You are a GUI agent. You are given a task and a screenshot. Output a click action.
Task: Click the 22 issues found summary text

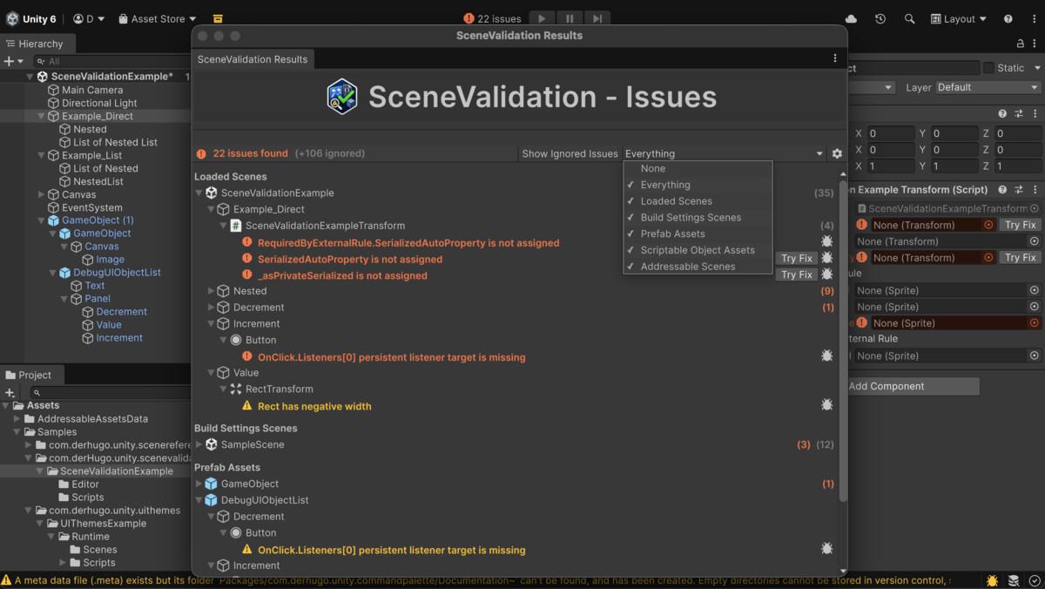(250, 153)
